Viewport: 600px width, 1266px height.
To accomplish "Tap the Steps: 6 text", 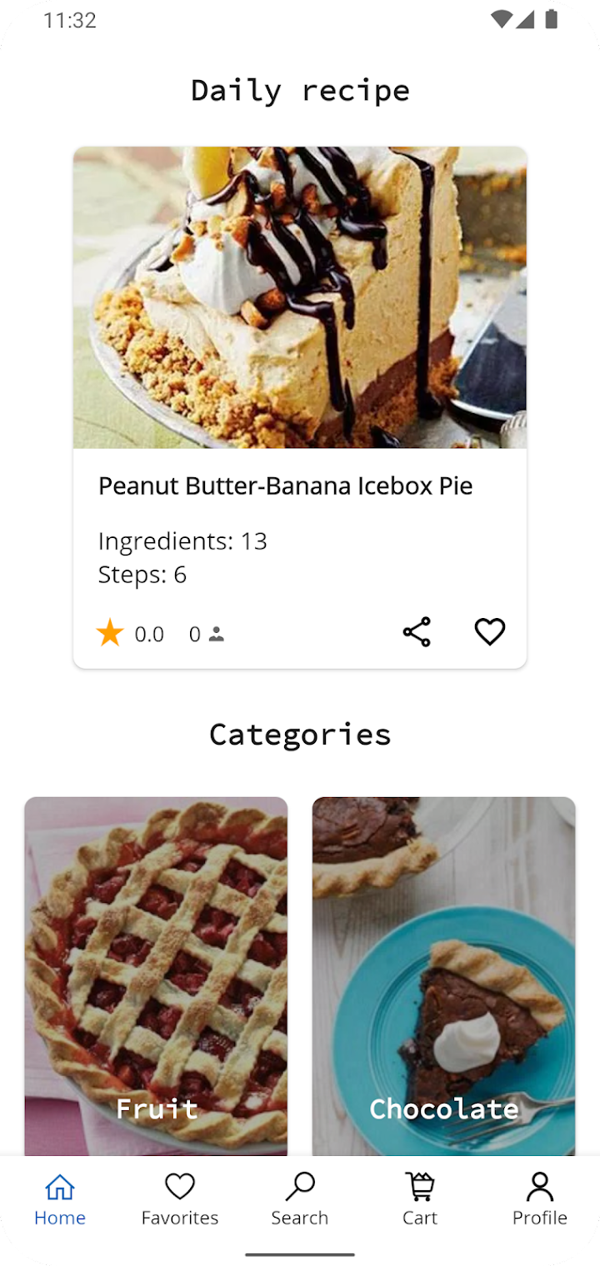I will tap(142, 575).
